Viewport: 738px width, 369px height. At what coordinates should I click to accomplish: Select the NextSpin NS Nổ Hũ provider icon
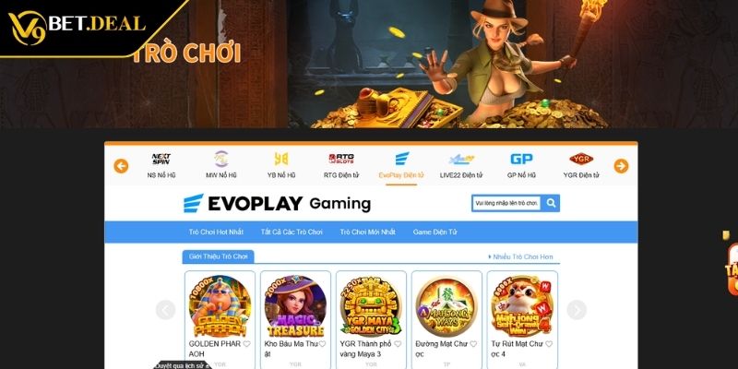(x=161, y=159)
